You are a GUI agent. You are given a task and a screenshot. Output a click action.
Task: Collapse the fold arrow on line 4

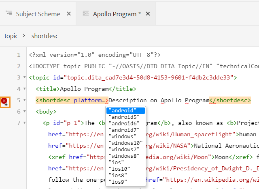[25, 89]
